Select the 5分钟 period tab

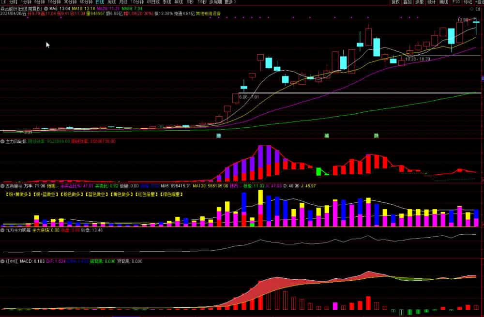[40, 2]
